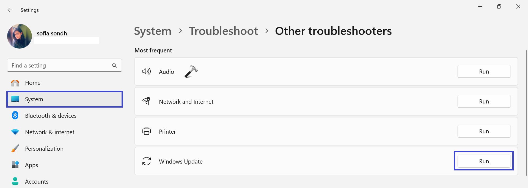Click the Bluetooth icon in sidebar
The height and width of the screenshot is (188, 528).
[15, 116]
